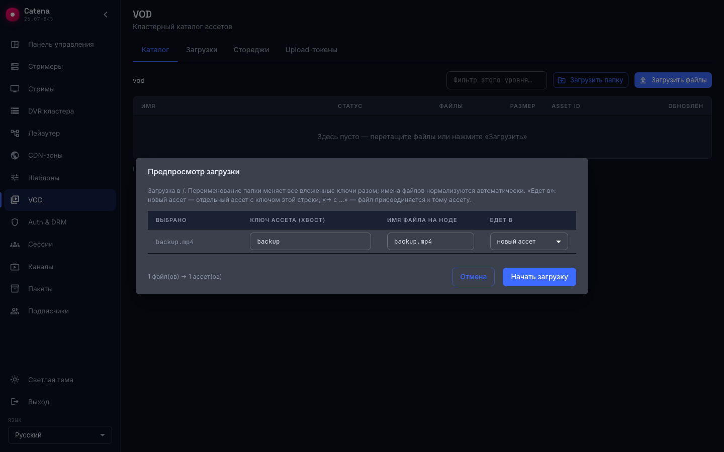724x452 pixels.
Task: Click the ASSET ID column header
Action: click(x=566, y=106)
